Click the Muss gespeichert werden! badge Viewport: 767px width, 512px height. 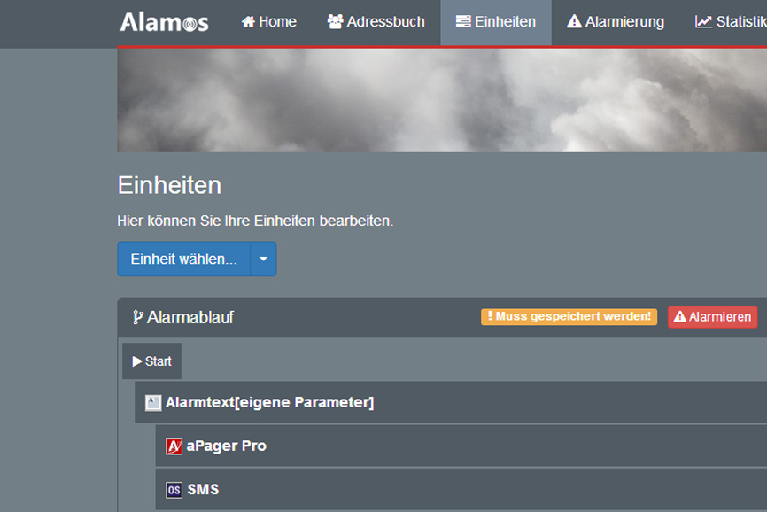pyautogui.click(x=569, y=316)
